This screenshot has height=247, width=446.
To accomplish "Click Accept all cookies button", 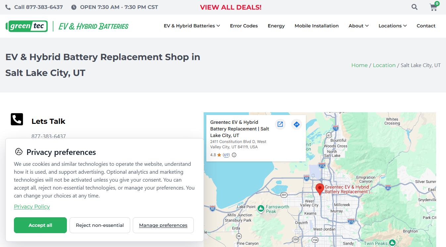I will pyautogui.click(x=40, y=225).
